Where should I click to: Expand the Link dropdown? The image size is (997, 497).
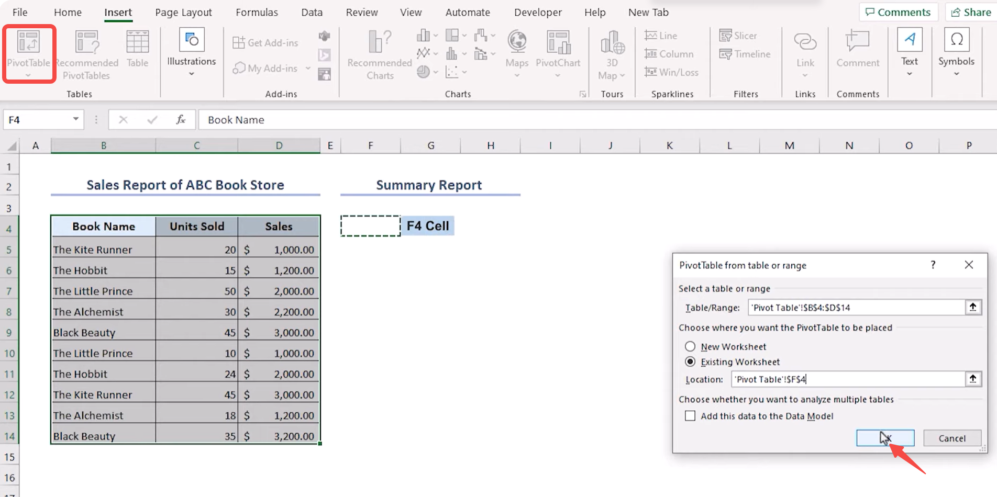pos(805,75)
